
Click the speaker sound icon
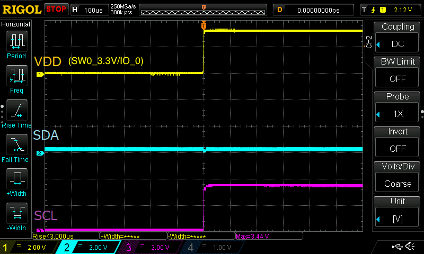coord(410,247)
